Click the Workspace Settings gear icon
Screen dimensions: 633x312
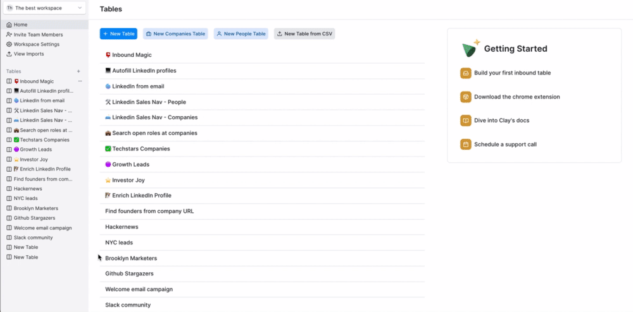pyautogui.click(x=9, y=44)
